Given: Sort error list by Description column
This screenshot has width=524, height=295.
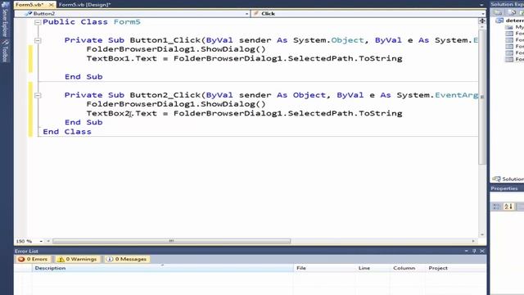Looking at the screenshot, I should (163, 268).
